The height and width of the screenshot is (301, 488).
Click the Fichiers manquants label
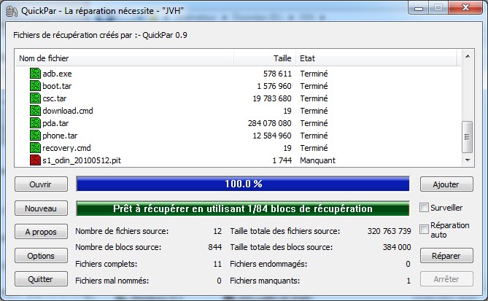point(265,281)
